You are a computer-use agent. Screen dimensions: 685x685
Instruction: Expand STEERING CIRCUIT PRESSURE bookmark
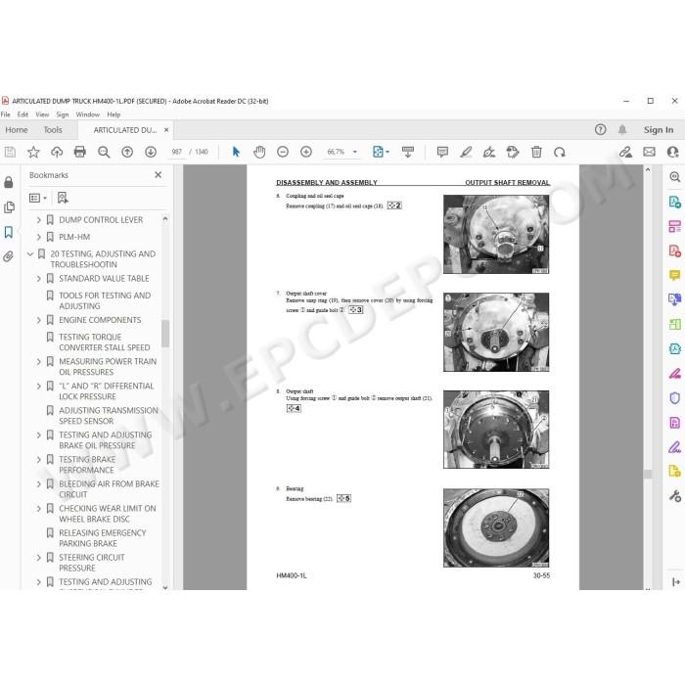coord(38,558)
